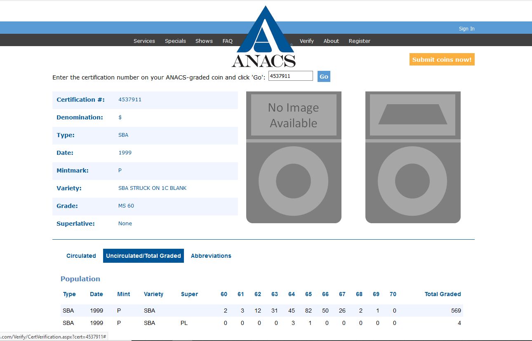This screenshot has height=341, width=532.
Task: Switch to the Circulated tab
Action: point(81,256)
